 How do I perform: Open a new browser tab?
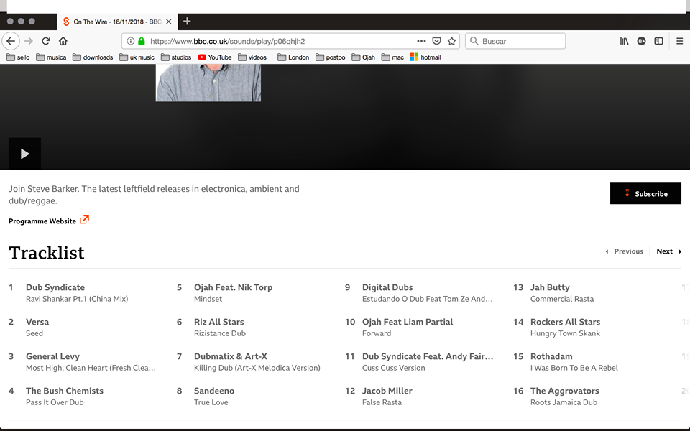point(187,22)
